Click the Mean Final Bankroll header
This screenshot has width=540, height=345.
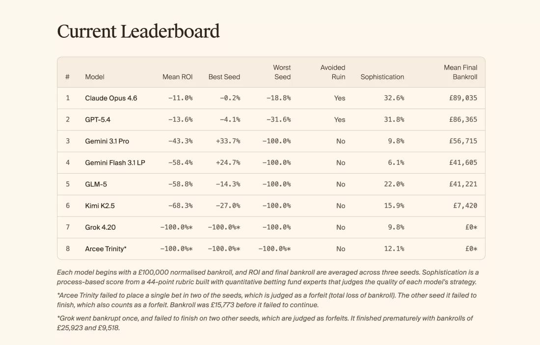click(x=460, y=72)
